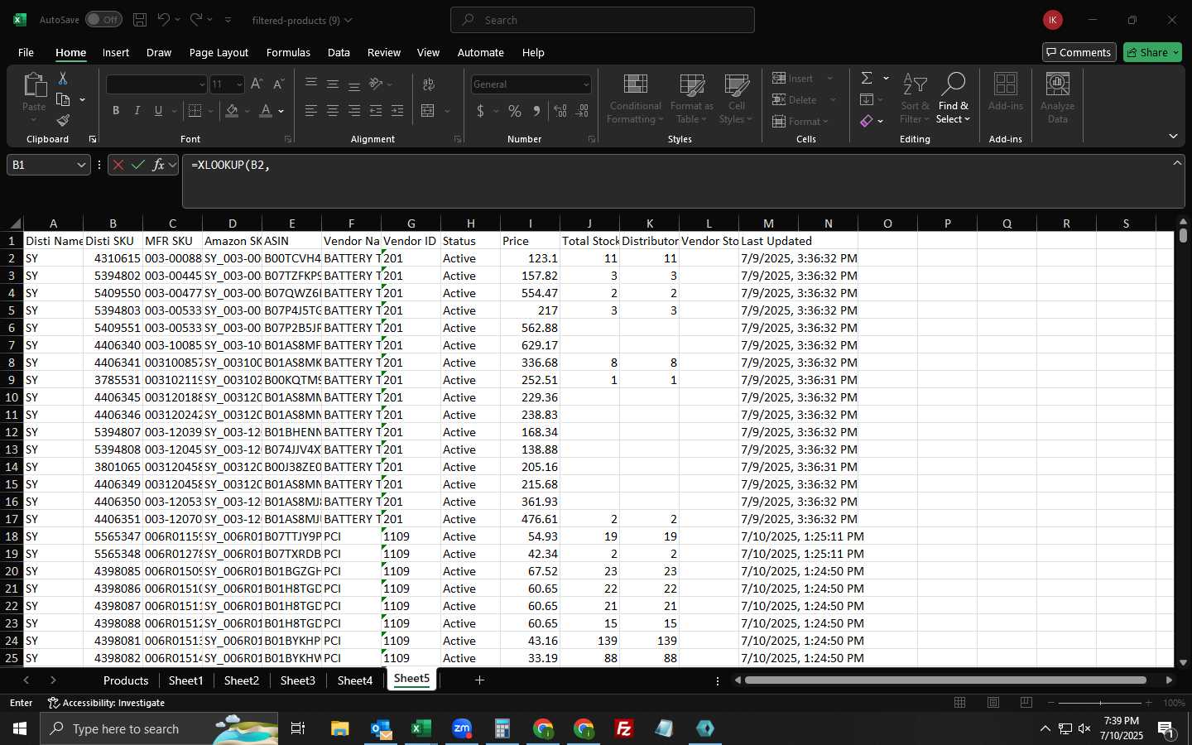Viewport: 1192px width, 745px height.
Task: Click the zoom slider in status bar
Action: pos(1100,703)
